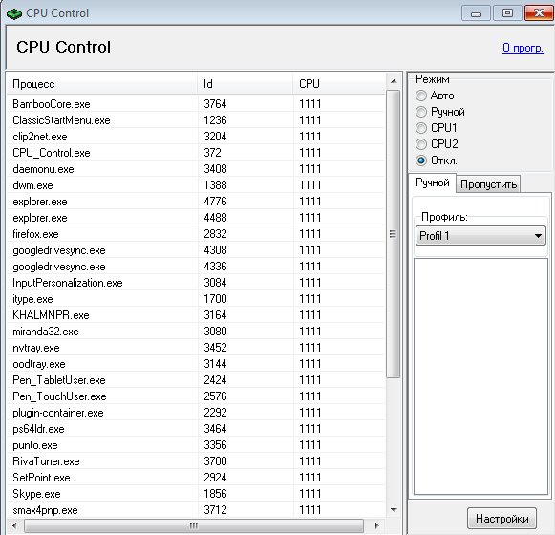Select the dwm.exe process row
Screen dimensions: 555x535
(196, 185)
